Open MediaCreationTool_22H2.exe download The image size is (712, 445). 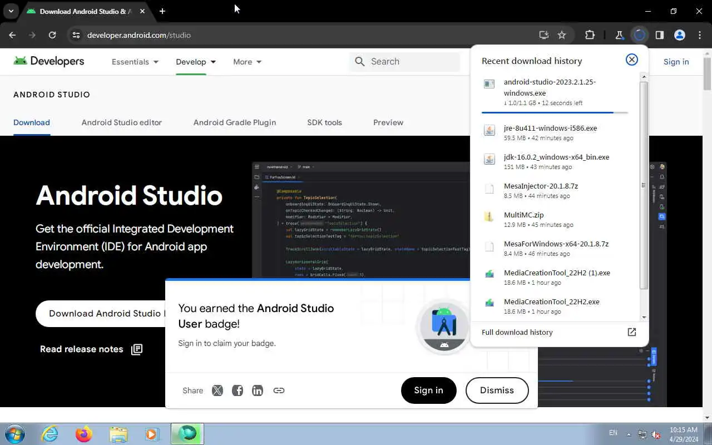[555, 306]
